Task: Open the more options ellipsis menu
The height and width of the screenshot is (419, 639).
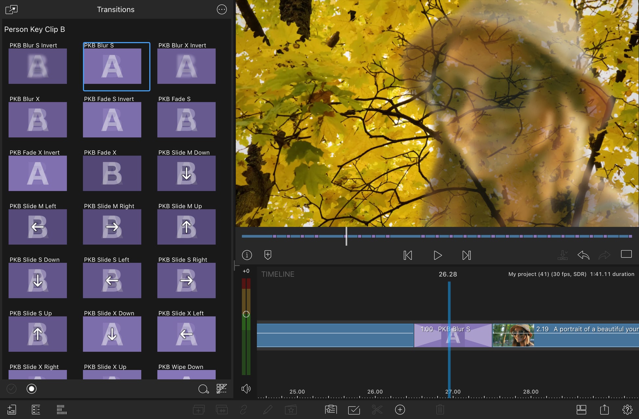Action: point(222,10)
